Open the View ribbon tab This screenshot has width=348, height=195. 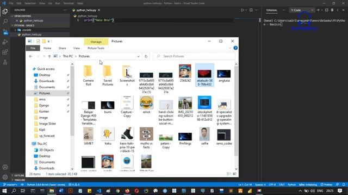pyautogui.click(x=76, y=48)
